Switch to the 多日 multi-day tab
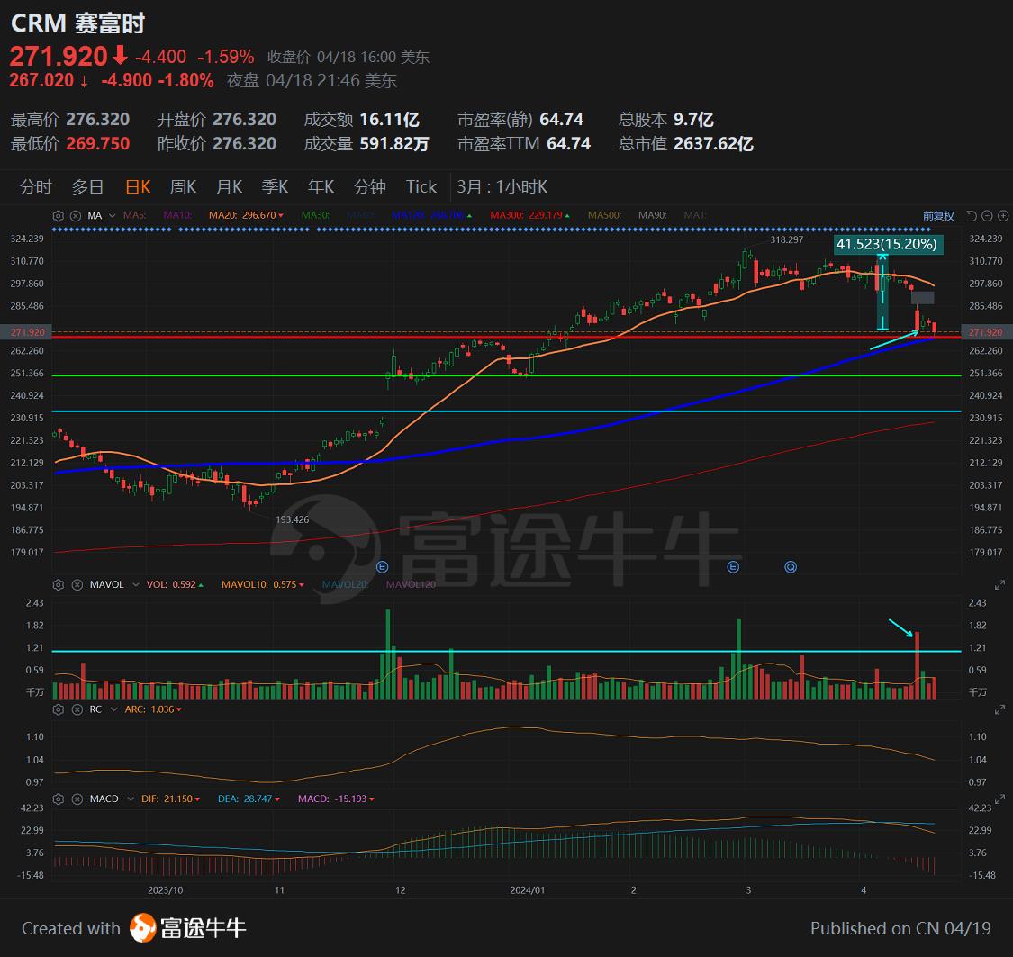 (88, 186)
